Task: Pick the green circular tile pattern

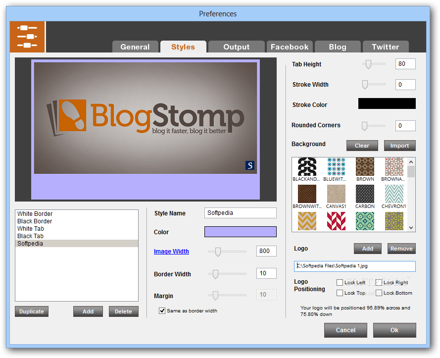Action: tap(365, 221)
